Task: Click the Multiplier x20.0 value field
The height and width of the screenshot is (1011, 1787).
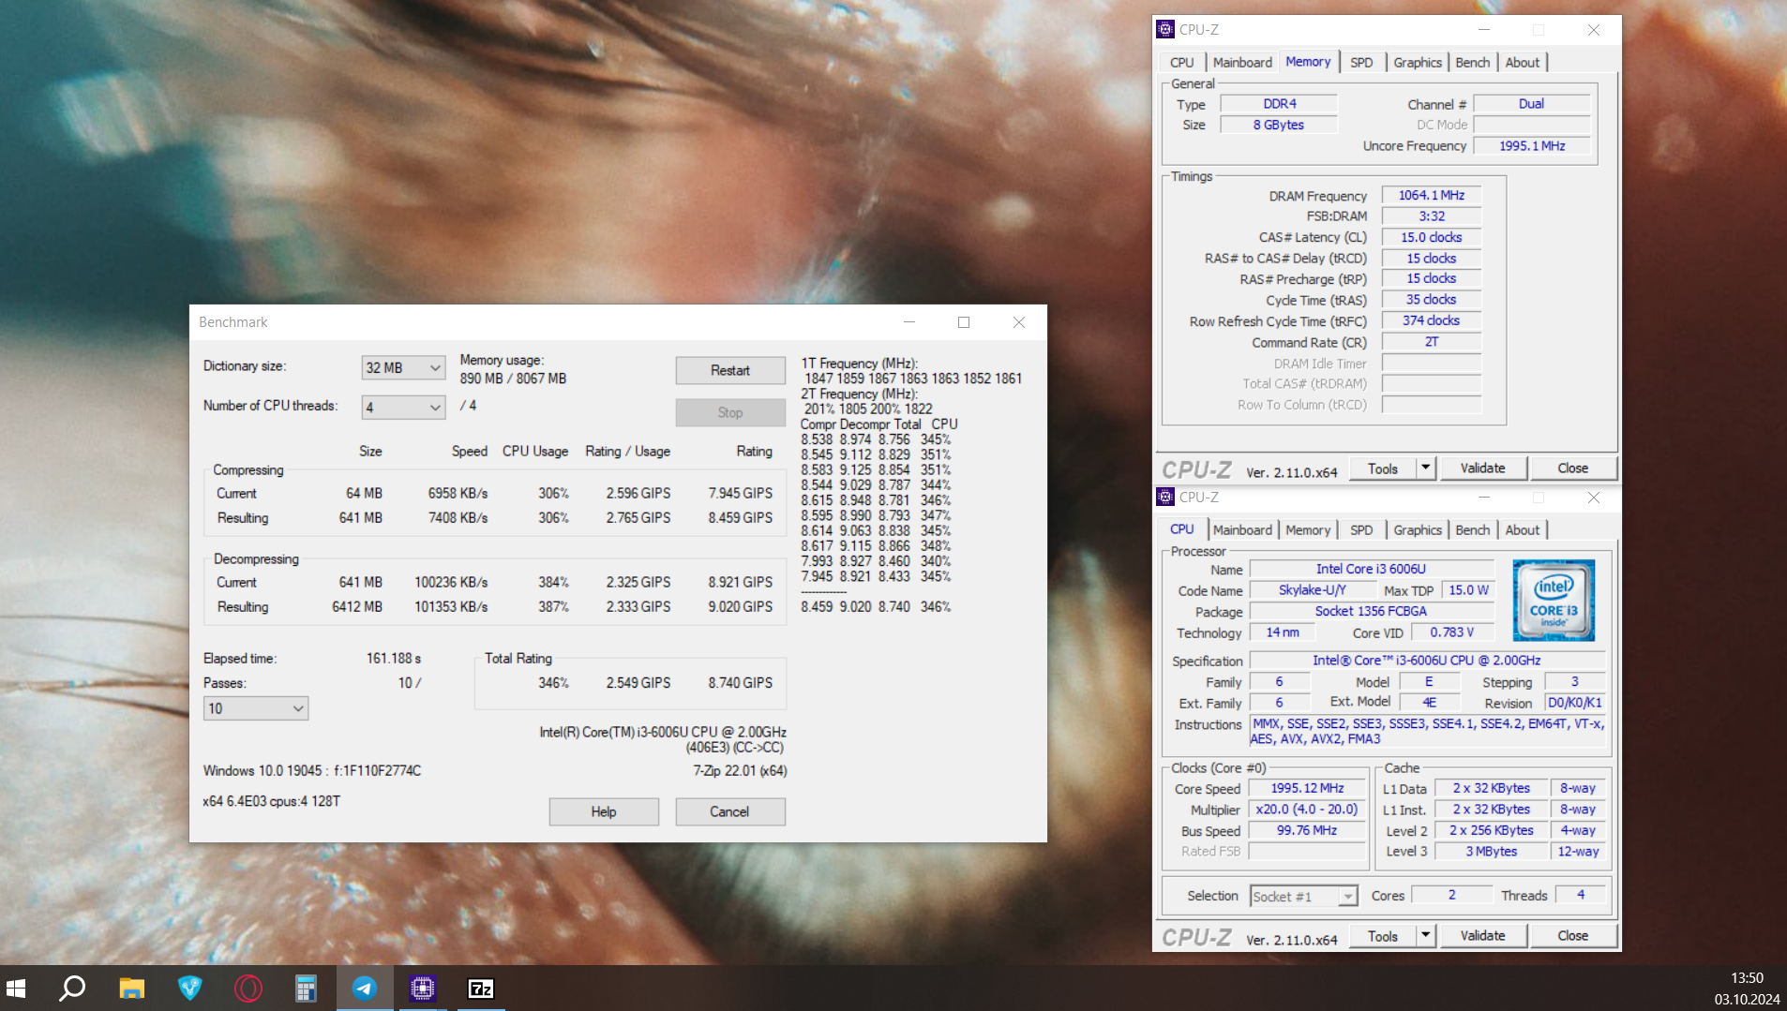Action: coord(1308,810)
